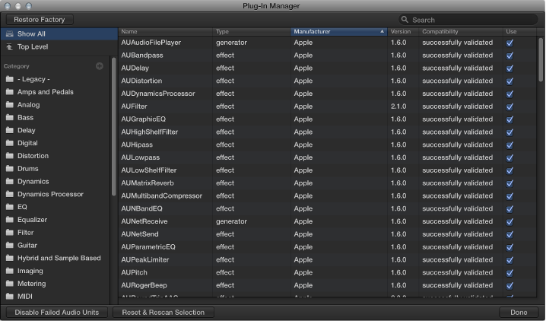Sort by the Use column header
The width and height of the screenshot is (546, 321).
pyautogui.click(x=519, y=31)
